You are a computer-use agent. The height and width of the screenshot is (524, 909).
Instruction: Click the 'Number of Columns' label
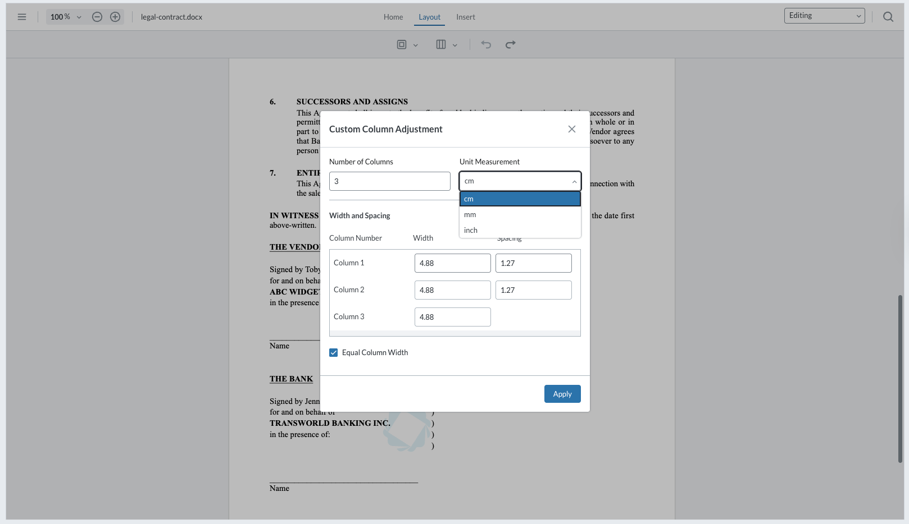[361, 162]
